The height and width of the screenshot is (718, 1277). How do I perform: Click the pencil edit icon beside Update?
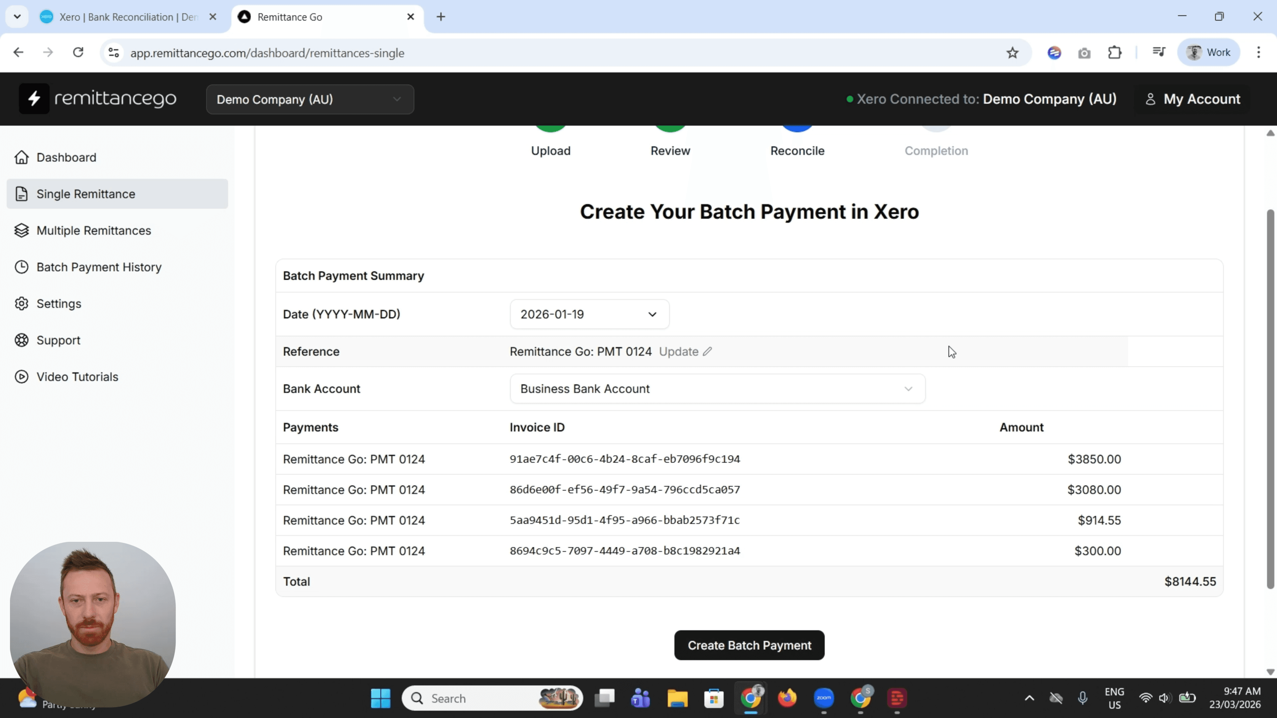(x=707, y=351)
